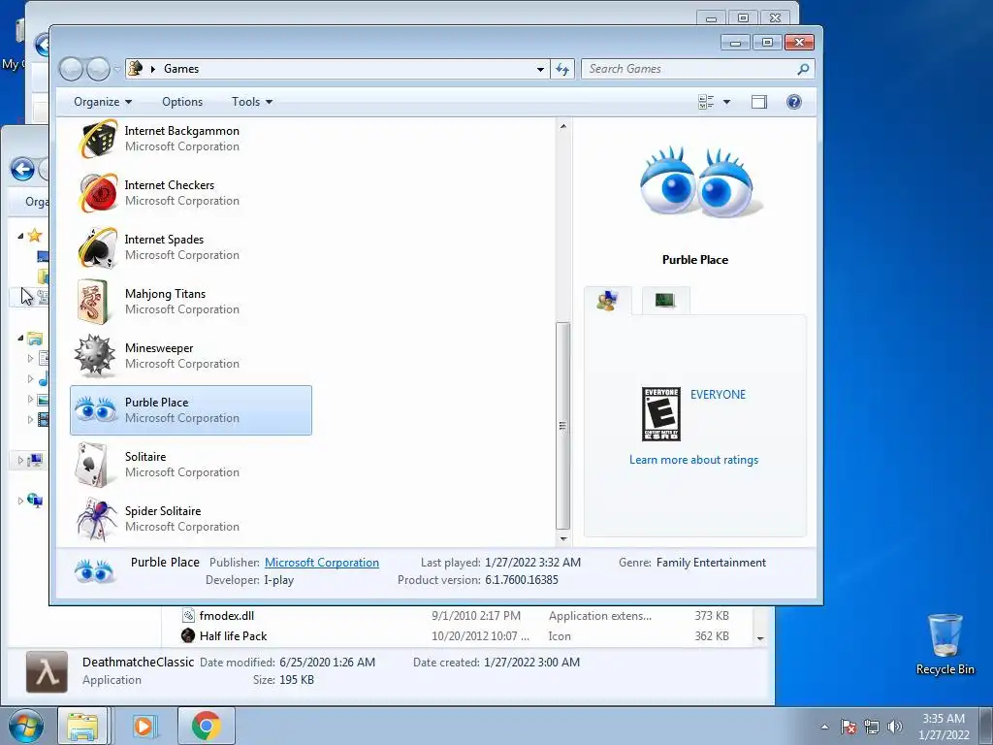Click the volume speaker tray icon

pyautogui.click(x=894, y=727)
